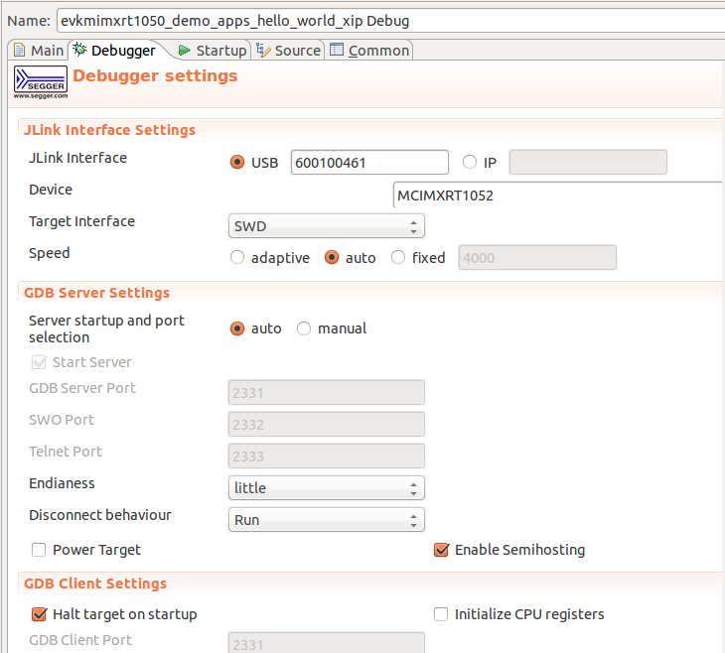The image size is (725, 653).
Task: Click the Server startup and port selection label
Action: (x=106, y=328)
